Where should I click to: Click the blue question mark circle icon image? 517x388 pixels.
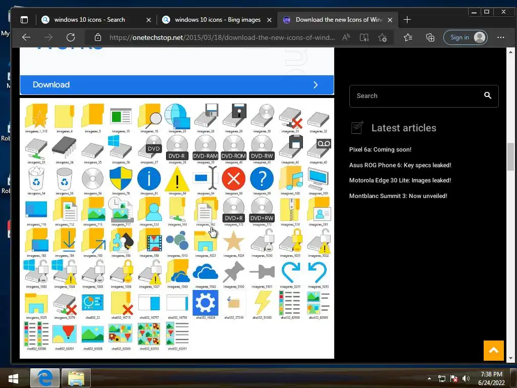pos(262,179)
